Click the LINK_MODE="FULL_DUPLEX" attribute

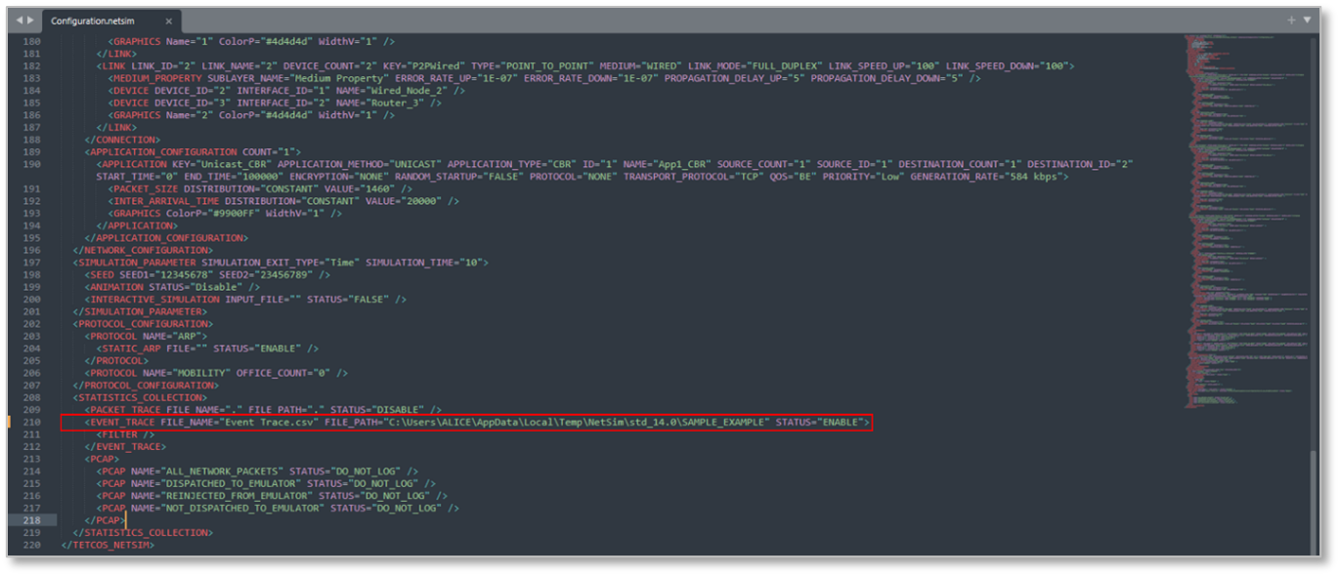pyautogui.click(x=756, y=65)
